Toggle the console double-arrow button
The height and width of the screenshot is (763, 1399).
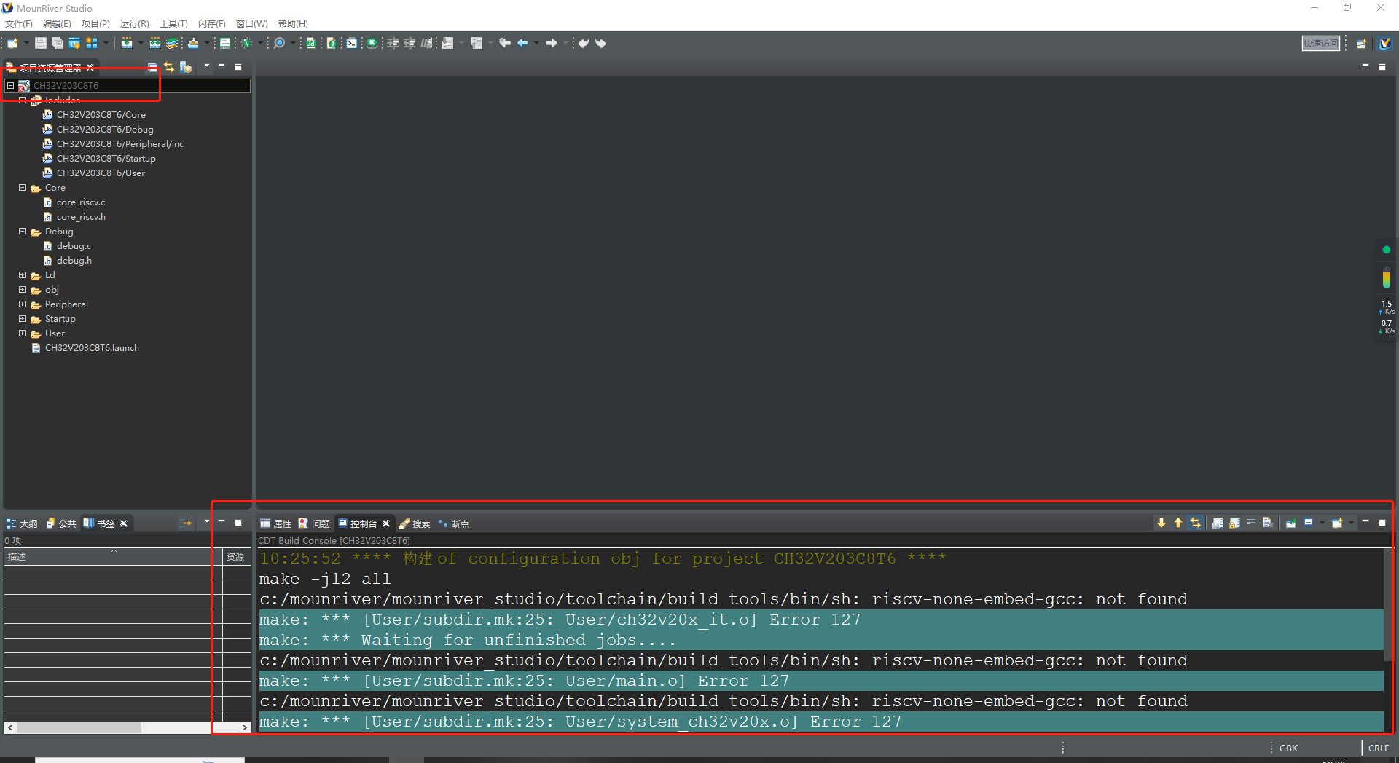pos(1196,523)
